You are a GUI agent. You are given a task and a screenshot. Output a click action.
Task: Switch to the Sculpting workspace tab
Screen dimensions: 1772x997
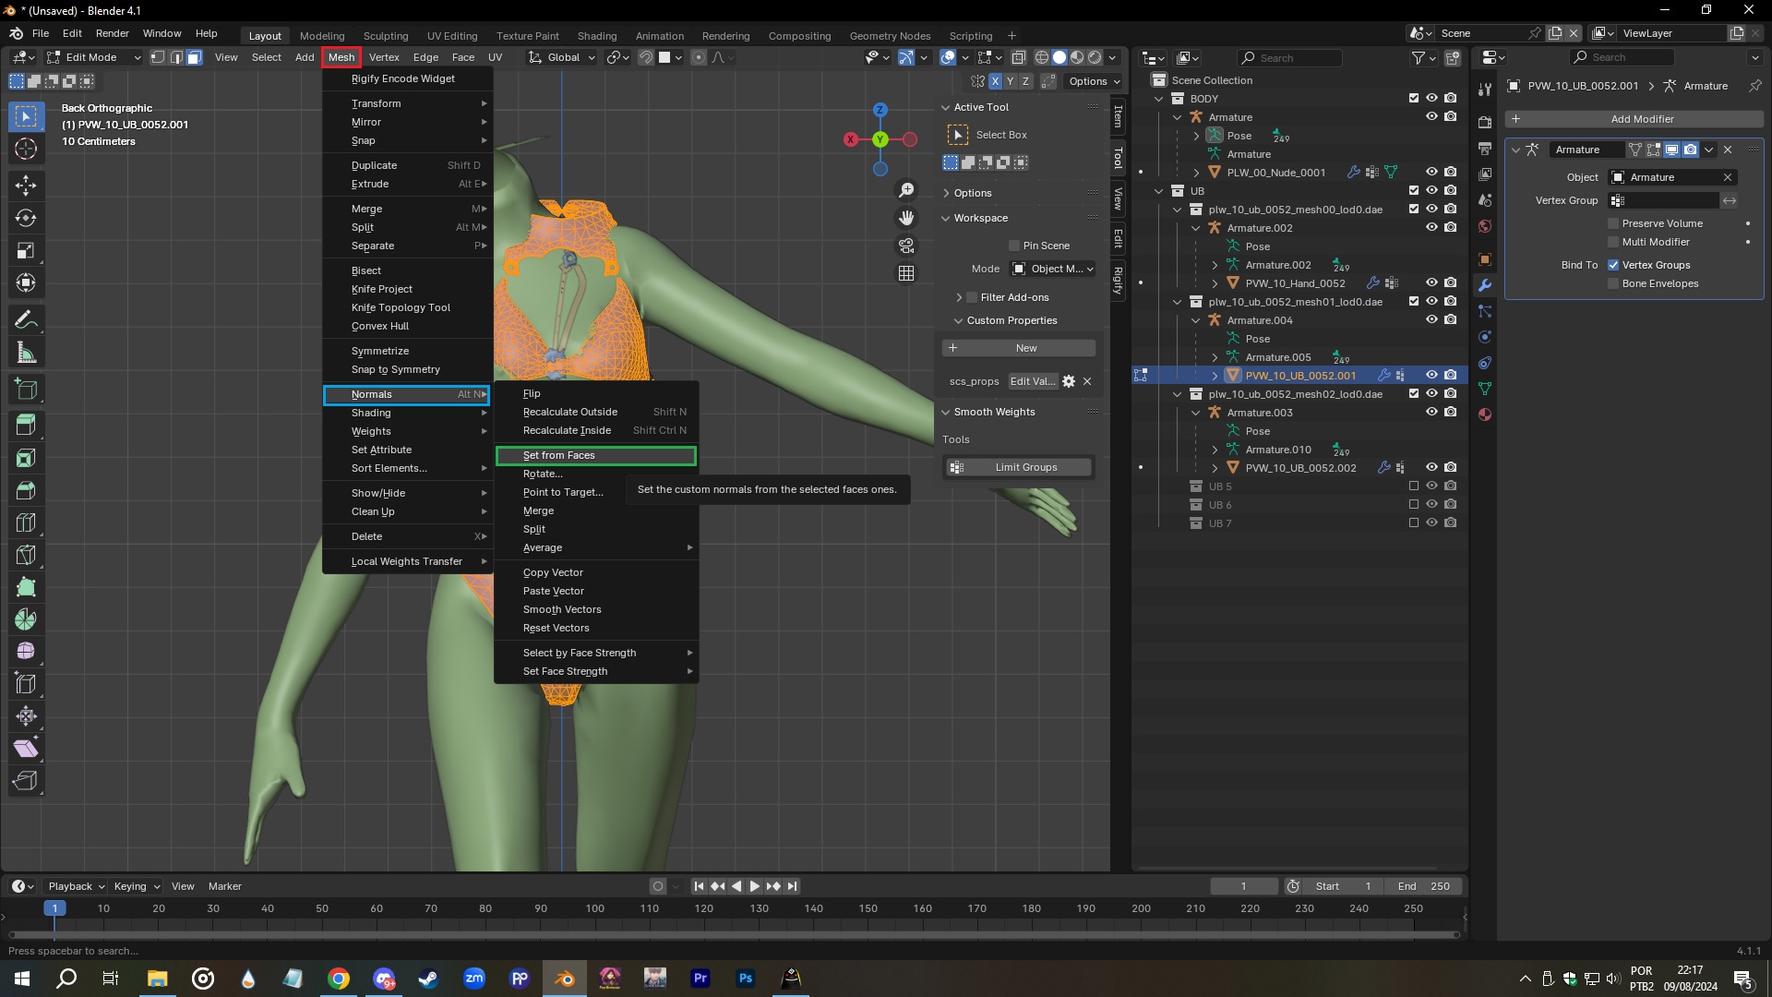coord(385,36)
